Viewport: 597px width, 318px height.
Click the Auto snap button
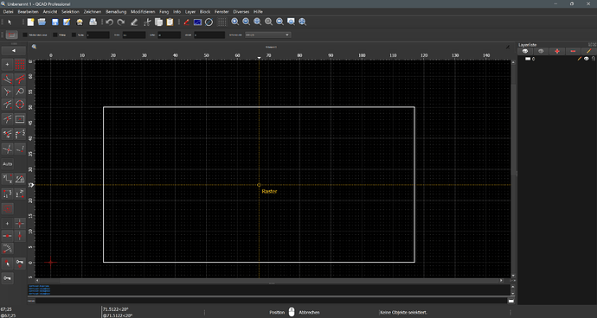click(x=8, y=164)
